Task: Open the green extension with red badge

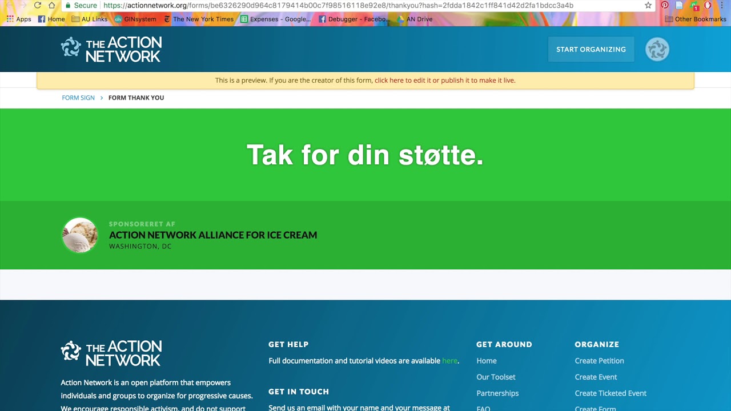Action: tap(694, 6)
